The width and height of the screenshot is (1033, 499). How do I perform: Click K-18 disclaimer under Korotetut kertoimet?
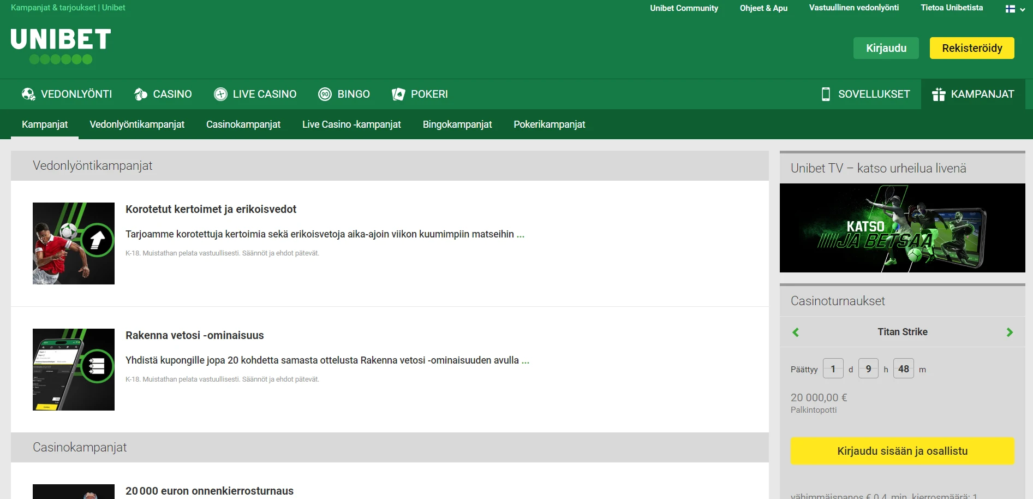(222, 253)
